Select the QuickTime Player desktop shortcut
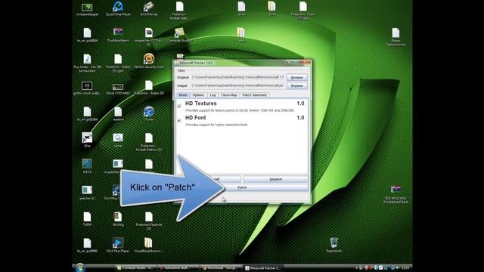The height and width of the screenshot is (272, 484). (x=118, y=8)
